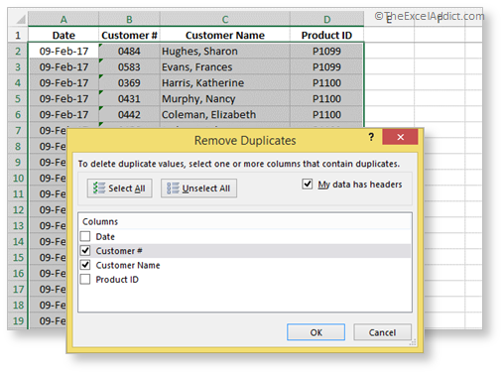The image size is (503, 374).
Task: Click customer number 0583 cell
Action: pyautogui.click(x=129, y=66)
